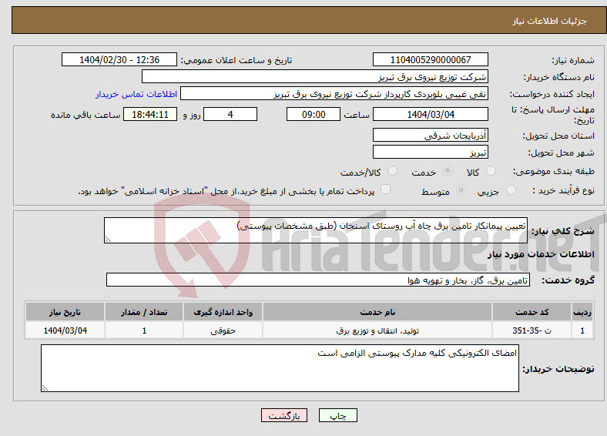Viewport: 607px width, 436px height.
Task: Click the deadline time field 09:00
Action: (314, 114)
